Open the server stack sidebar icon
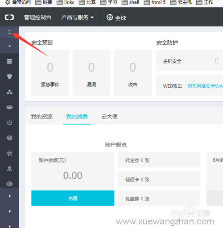 (9, 61)
